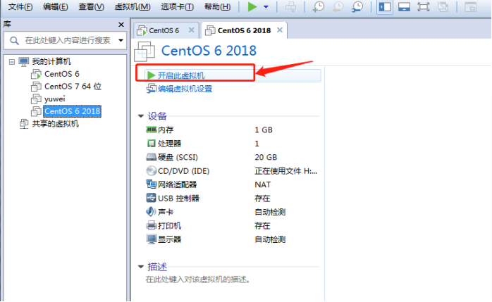This screenshot has width=492, height=302.
Task: Click the printer icon
Action: pos(152,225)
